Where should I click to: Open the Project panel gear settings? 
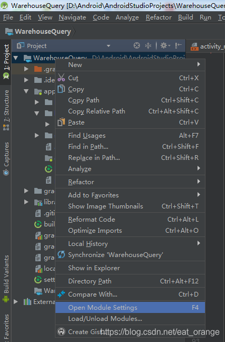point(165,45)
